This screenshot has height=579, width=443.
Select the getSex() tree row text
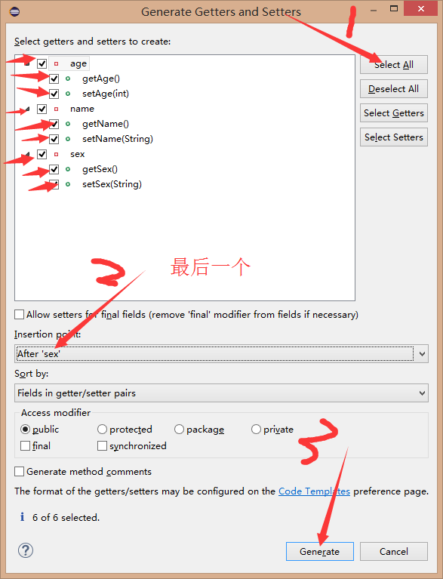point(100,170)
